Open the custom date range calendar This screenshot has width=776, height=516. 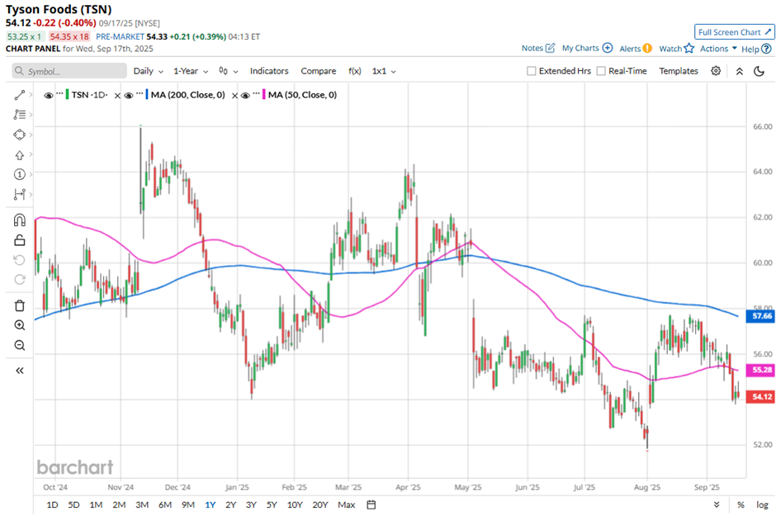(x=371, y=504)
